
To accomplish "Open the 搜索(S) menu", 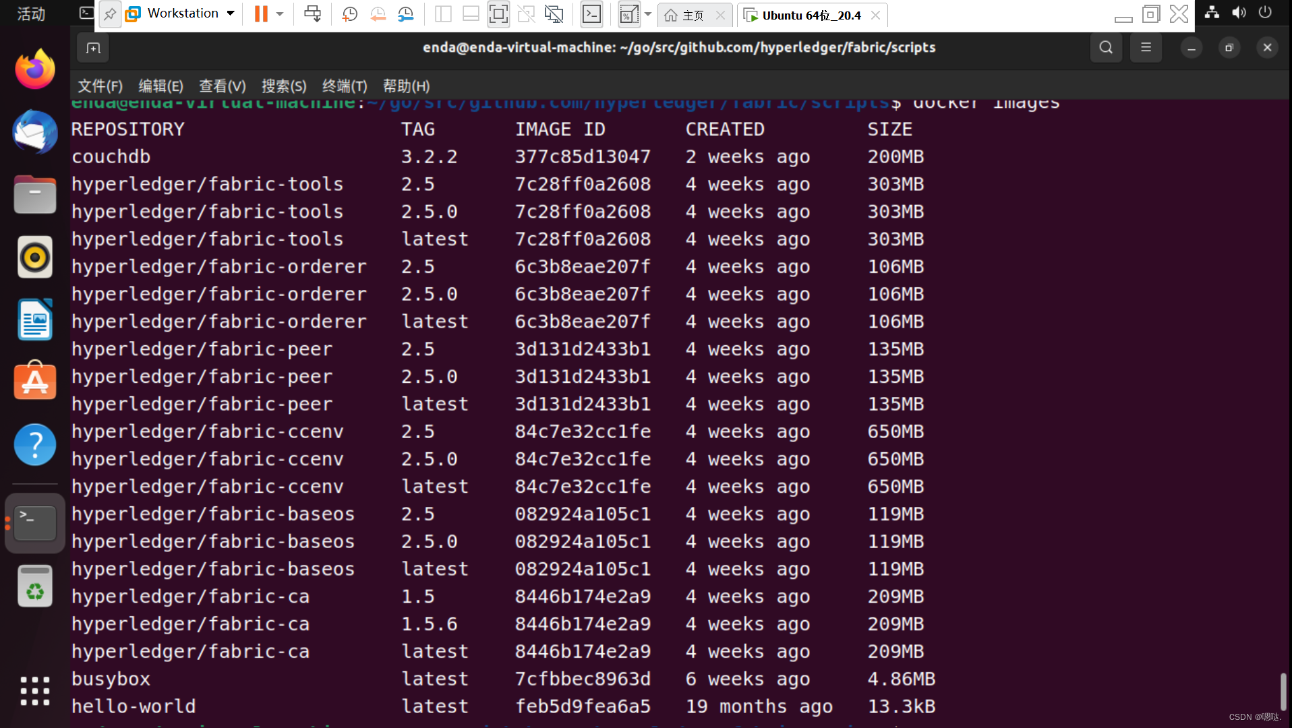I will coord(284,86).
